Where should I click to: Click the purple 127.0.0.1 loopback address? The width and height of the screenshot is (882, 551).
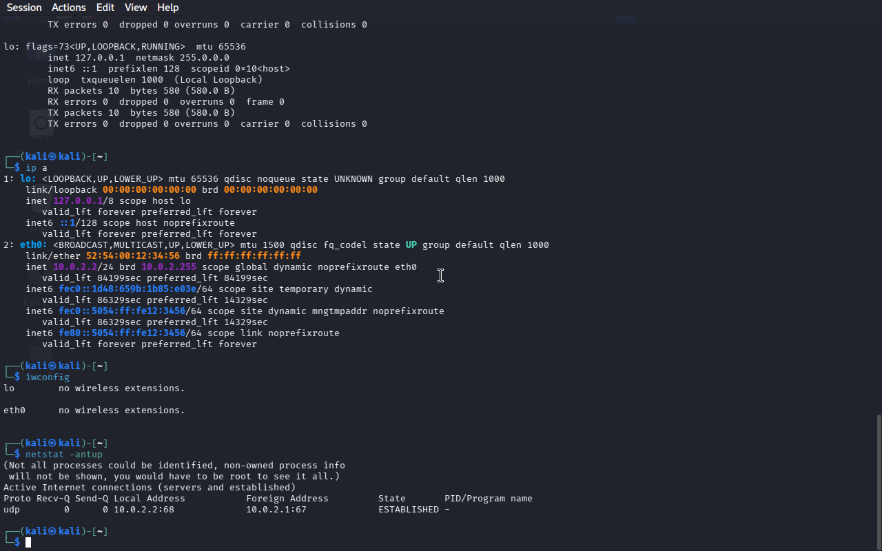(78, 201)
